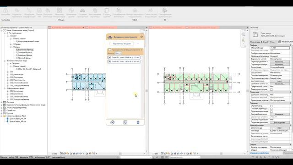The width and height of the screenshot is (293, 165).
Task: Select В_Западный фасад in project browser
Action: [x=24, y=53]
